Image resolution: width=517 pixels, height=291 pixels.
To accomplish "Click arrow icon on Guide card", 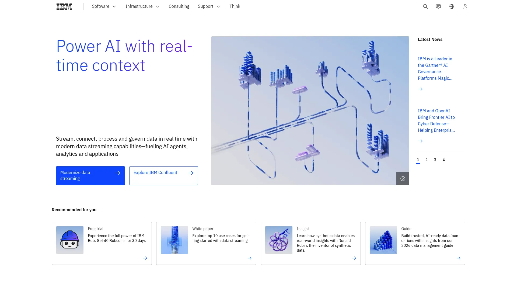I will 459,258.
